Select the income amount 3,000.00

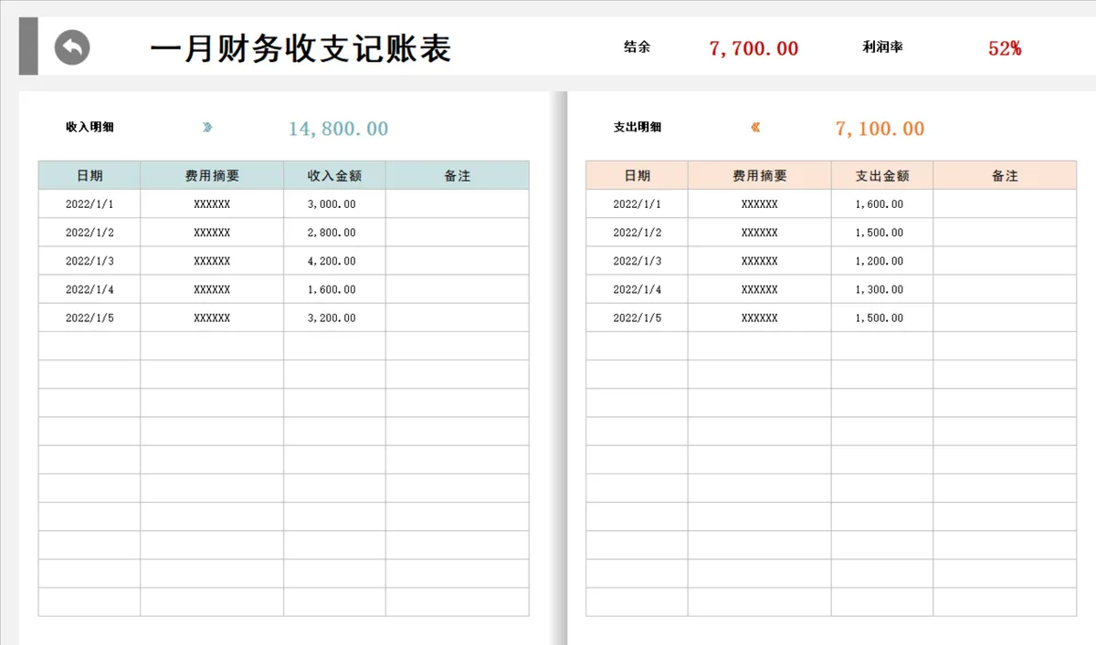332,204
